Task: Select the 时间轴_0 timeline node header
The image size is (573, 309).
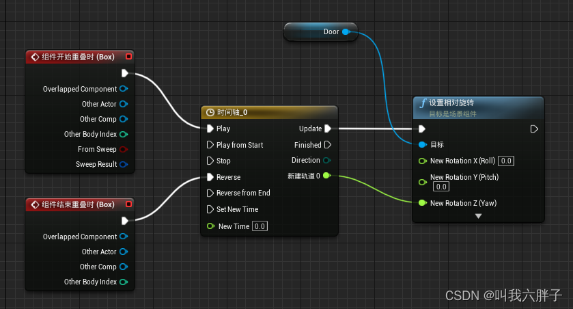Action: click(269, 112)
